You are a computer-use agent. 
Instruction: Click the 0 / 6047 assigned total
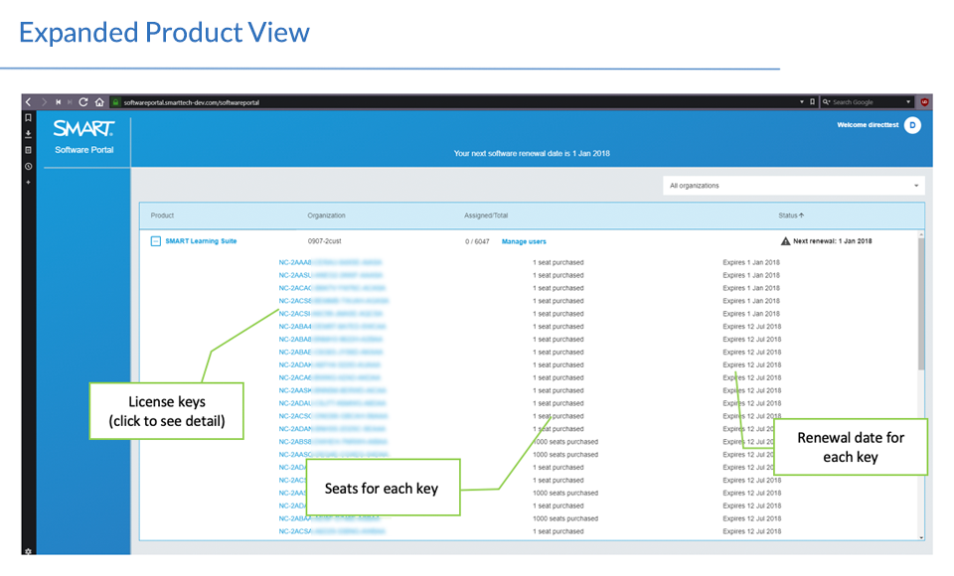click(x=477, y=241)
